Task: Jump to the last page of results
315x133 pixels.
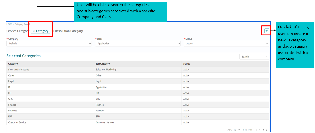Action: coord(267,130)
